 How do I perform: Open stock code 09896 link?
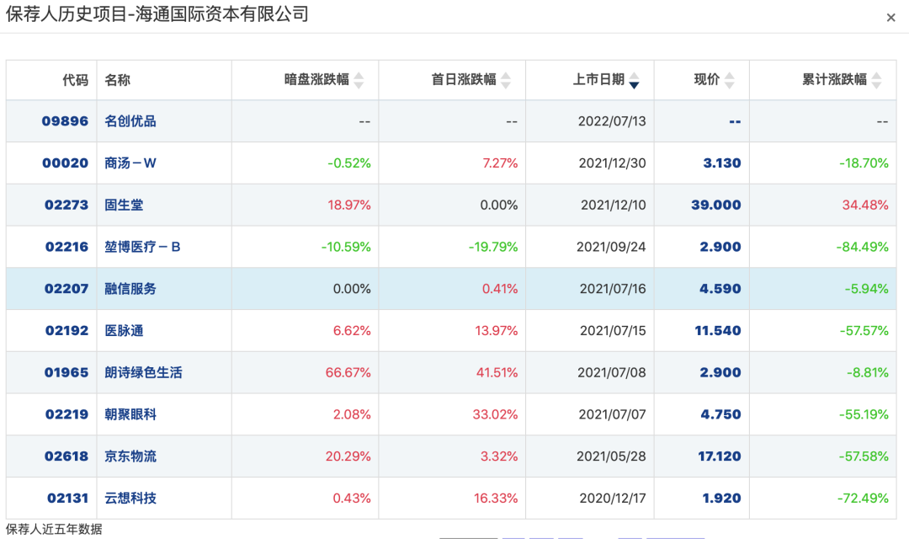[65, 121]
